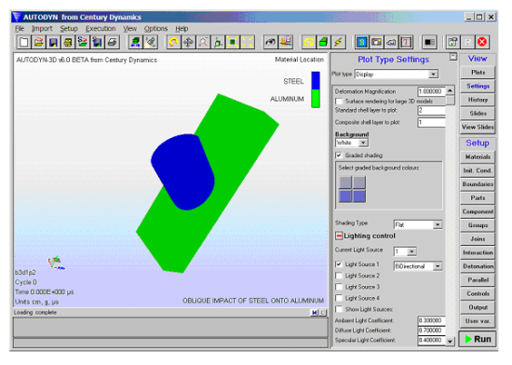Enable Light Source 2 checkbox

coord(339,276)
